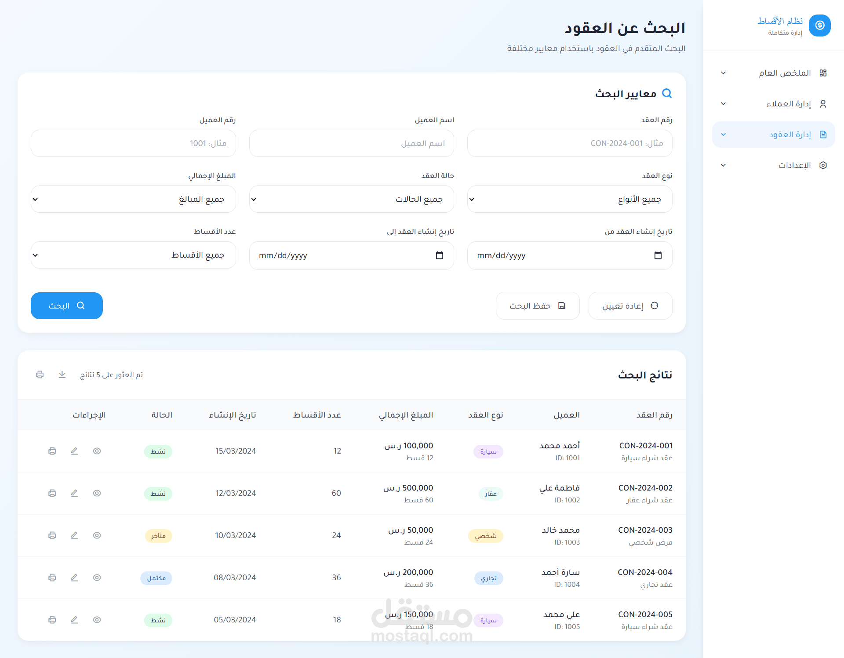844x658 pixels.
Task: Click the download results icon
Action: 62,374
